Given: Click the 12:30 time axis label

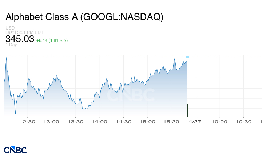Looking at the screenshot, I should point(27,122).
